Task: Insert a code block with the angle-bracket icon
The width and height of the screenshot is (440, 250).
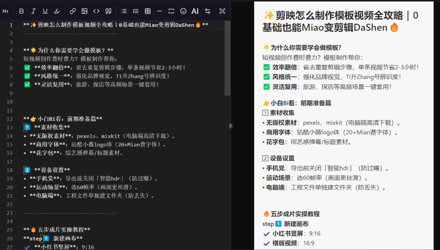Action: pyautogui.click(x=96, y=11)
